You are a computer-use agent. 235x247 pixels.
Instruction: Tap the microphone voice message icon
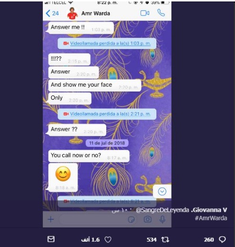[162, 219]
